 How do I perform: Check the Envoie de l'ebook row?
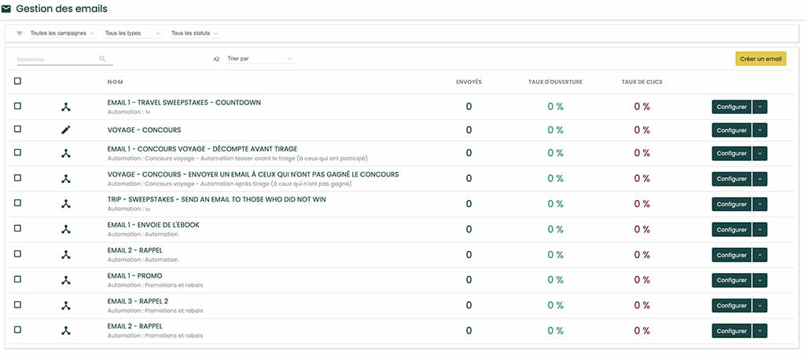click(x=17, y=228)
